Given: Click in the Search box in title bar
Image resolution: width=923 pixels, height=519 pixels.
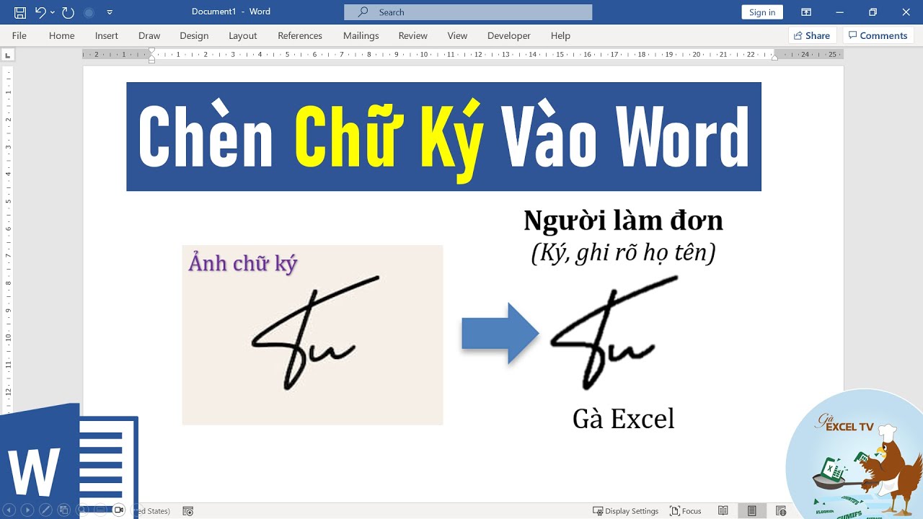Looking at the screenshot, I should click(x=468, y=12).
